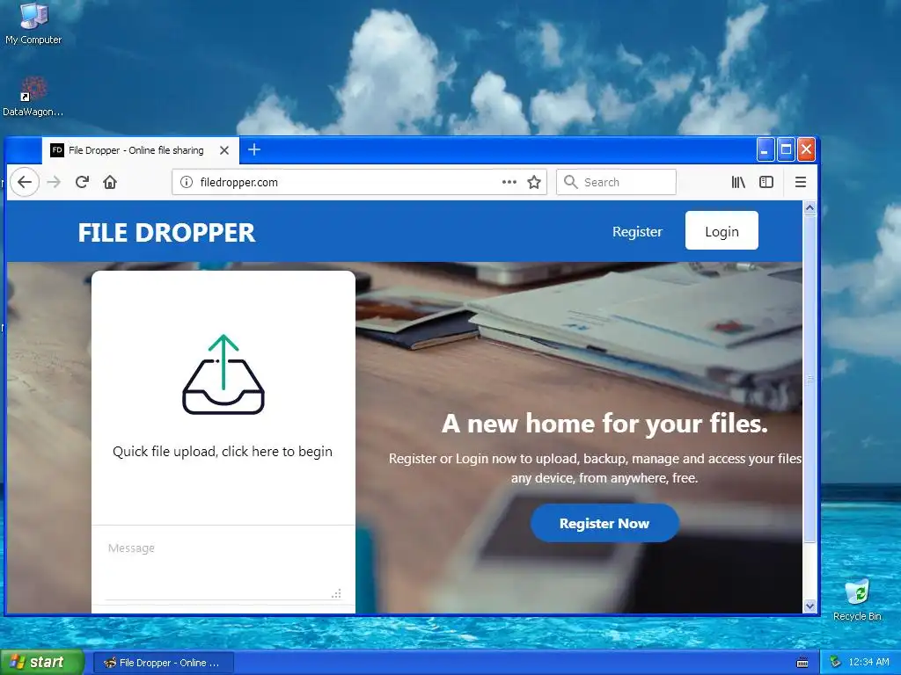
Task: Click the 'A new home for your files.' heading
Action: [604, 424]
